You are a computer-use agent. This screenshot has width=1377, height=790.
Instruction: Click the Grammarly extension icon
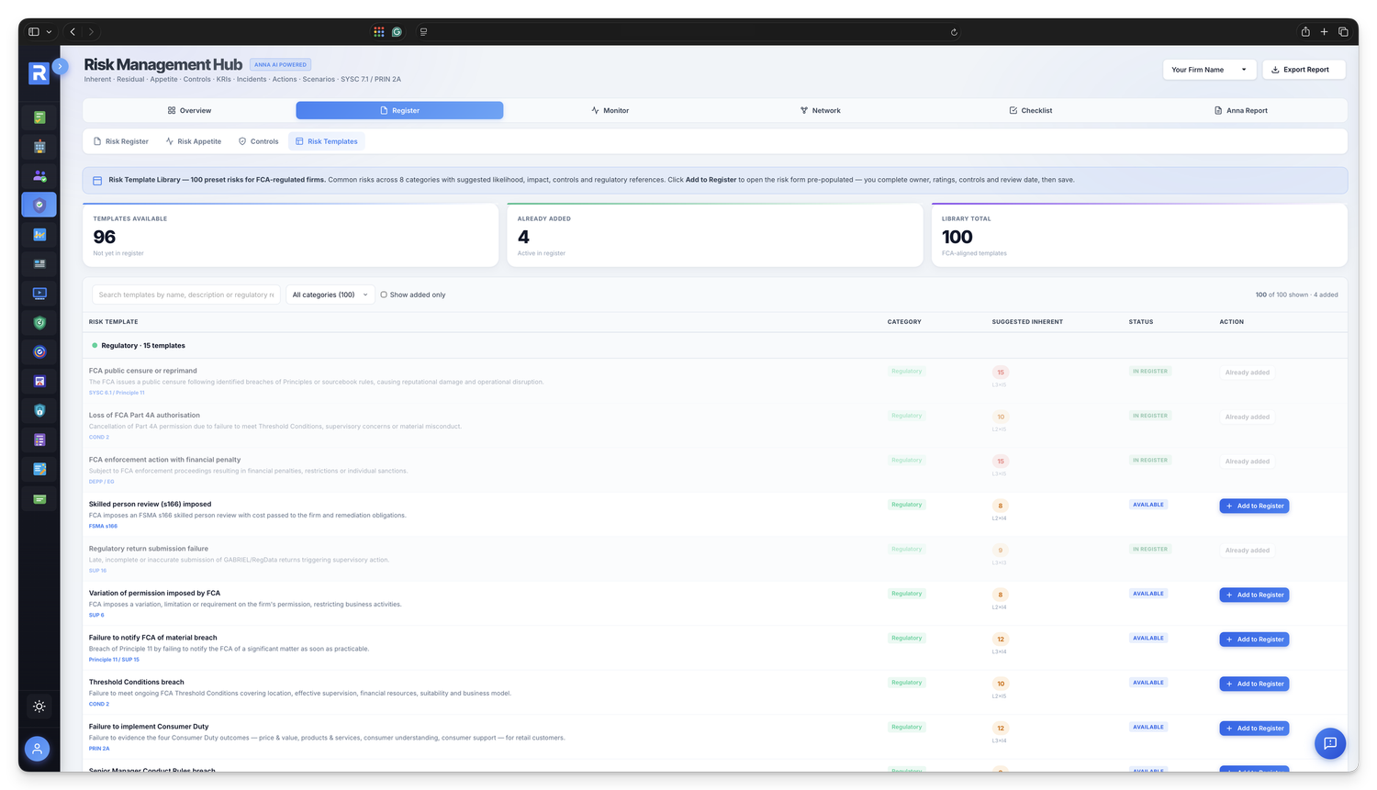click(x=397, y=32)
